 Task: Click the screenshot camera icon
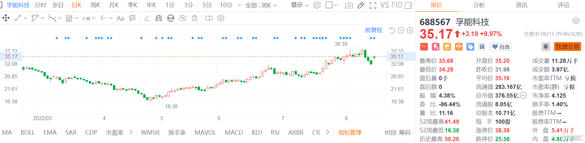[349, 5]
